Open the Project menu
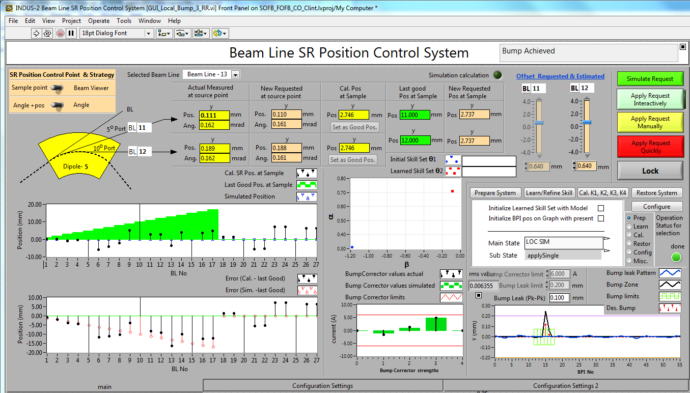Screen dimensions: 690x393 pyautogui.click(x=71, y=21)
